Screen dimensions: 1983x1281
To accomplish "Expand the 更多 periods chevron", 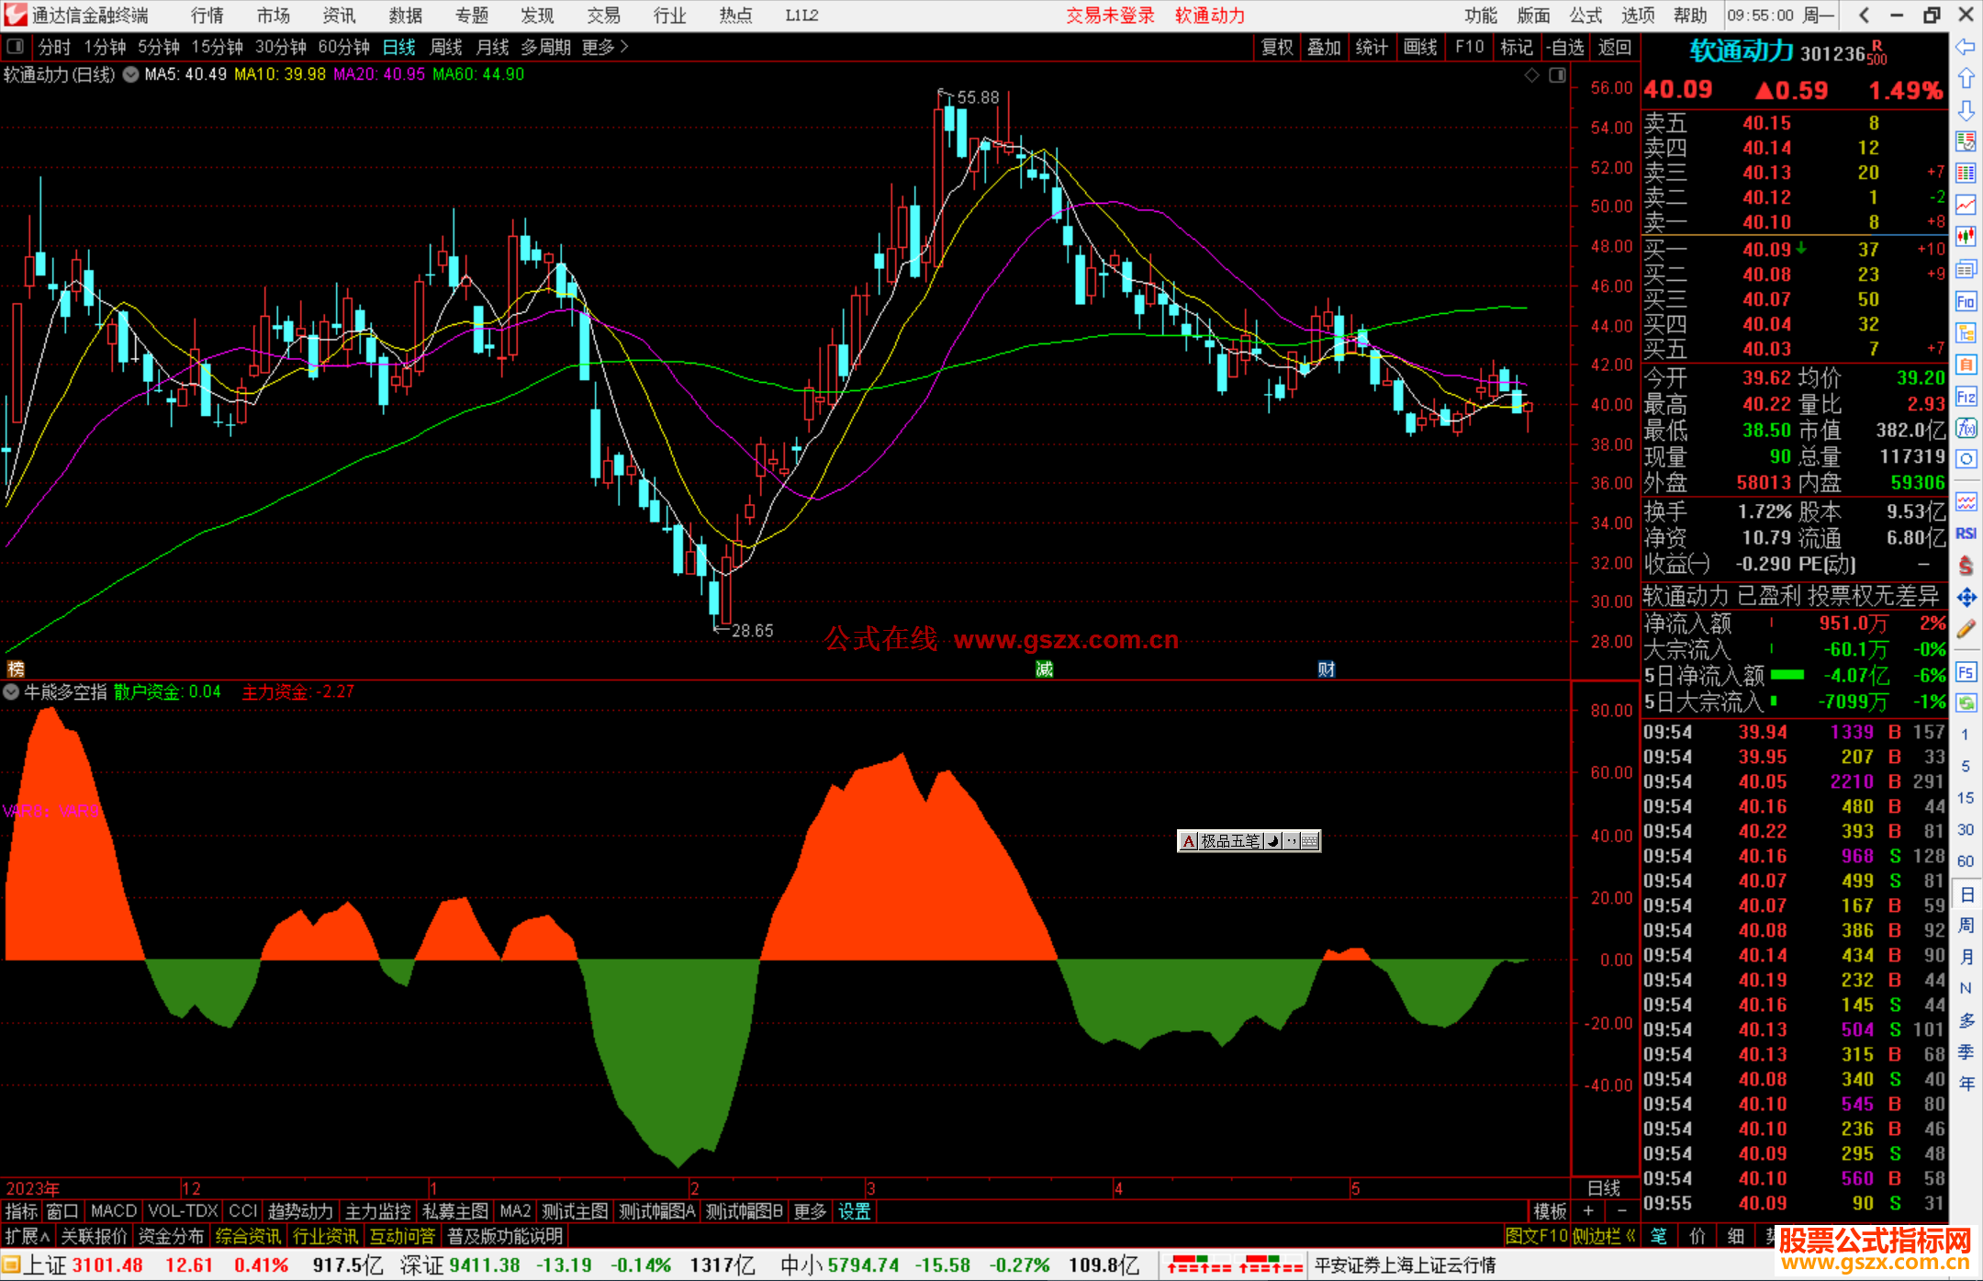I will [624, 47].
